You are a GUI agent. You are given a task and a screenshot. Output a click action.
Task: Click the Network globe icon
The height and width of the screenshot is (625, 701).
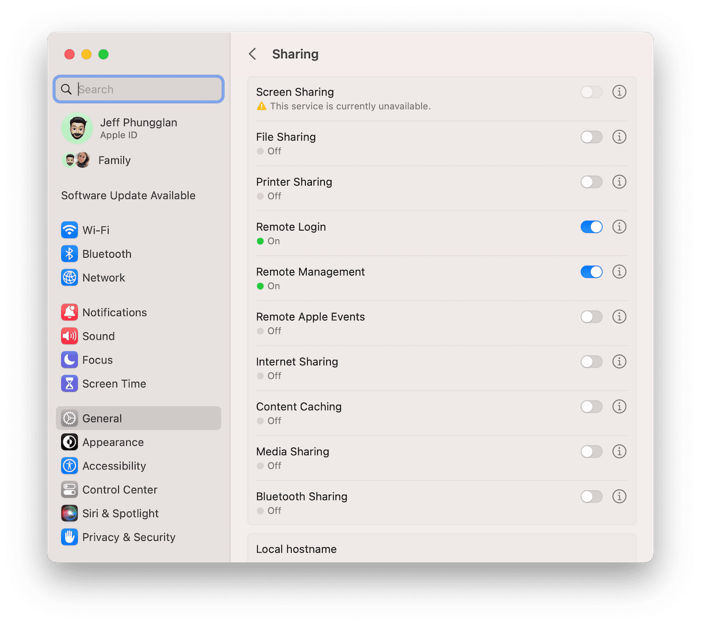coord(69,277)
